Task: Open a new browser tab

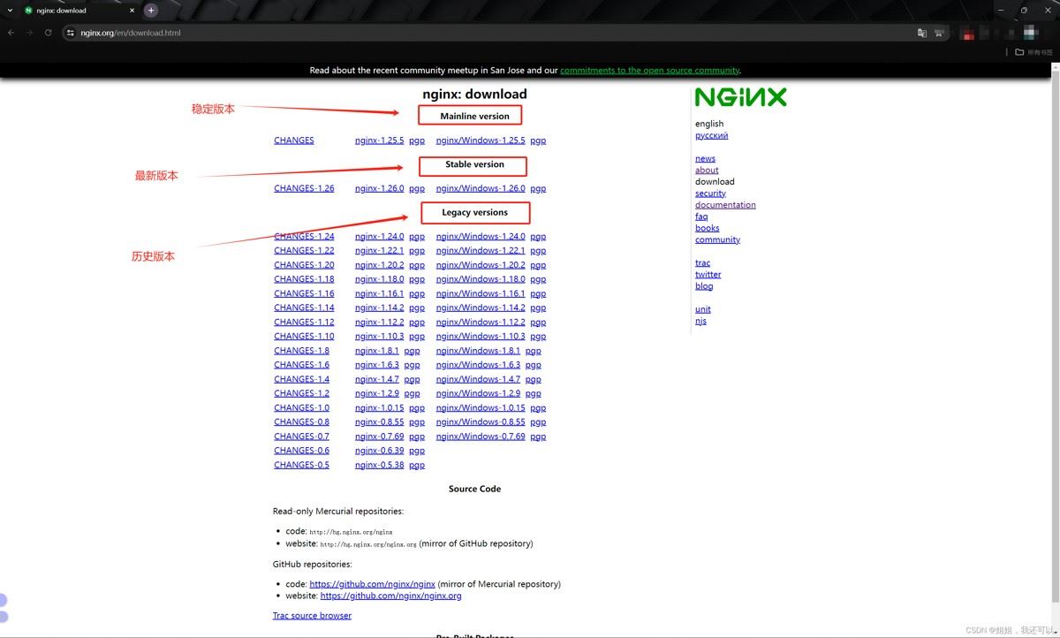Action: [151, 11]
